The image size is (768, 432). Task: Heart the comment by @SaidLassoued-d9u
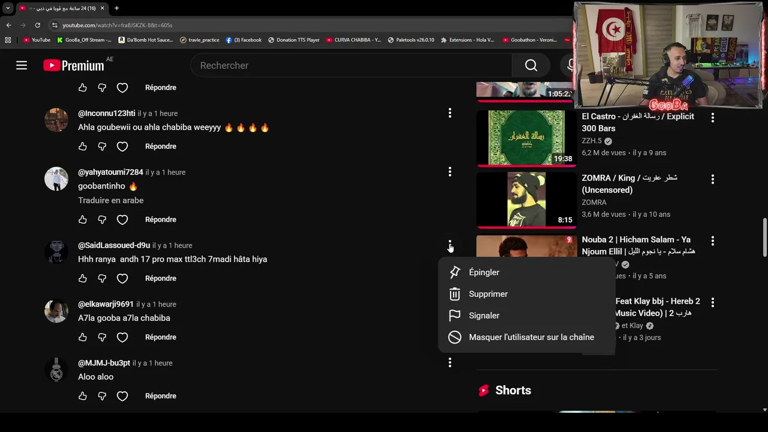coord(122,278)
